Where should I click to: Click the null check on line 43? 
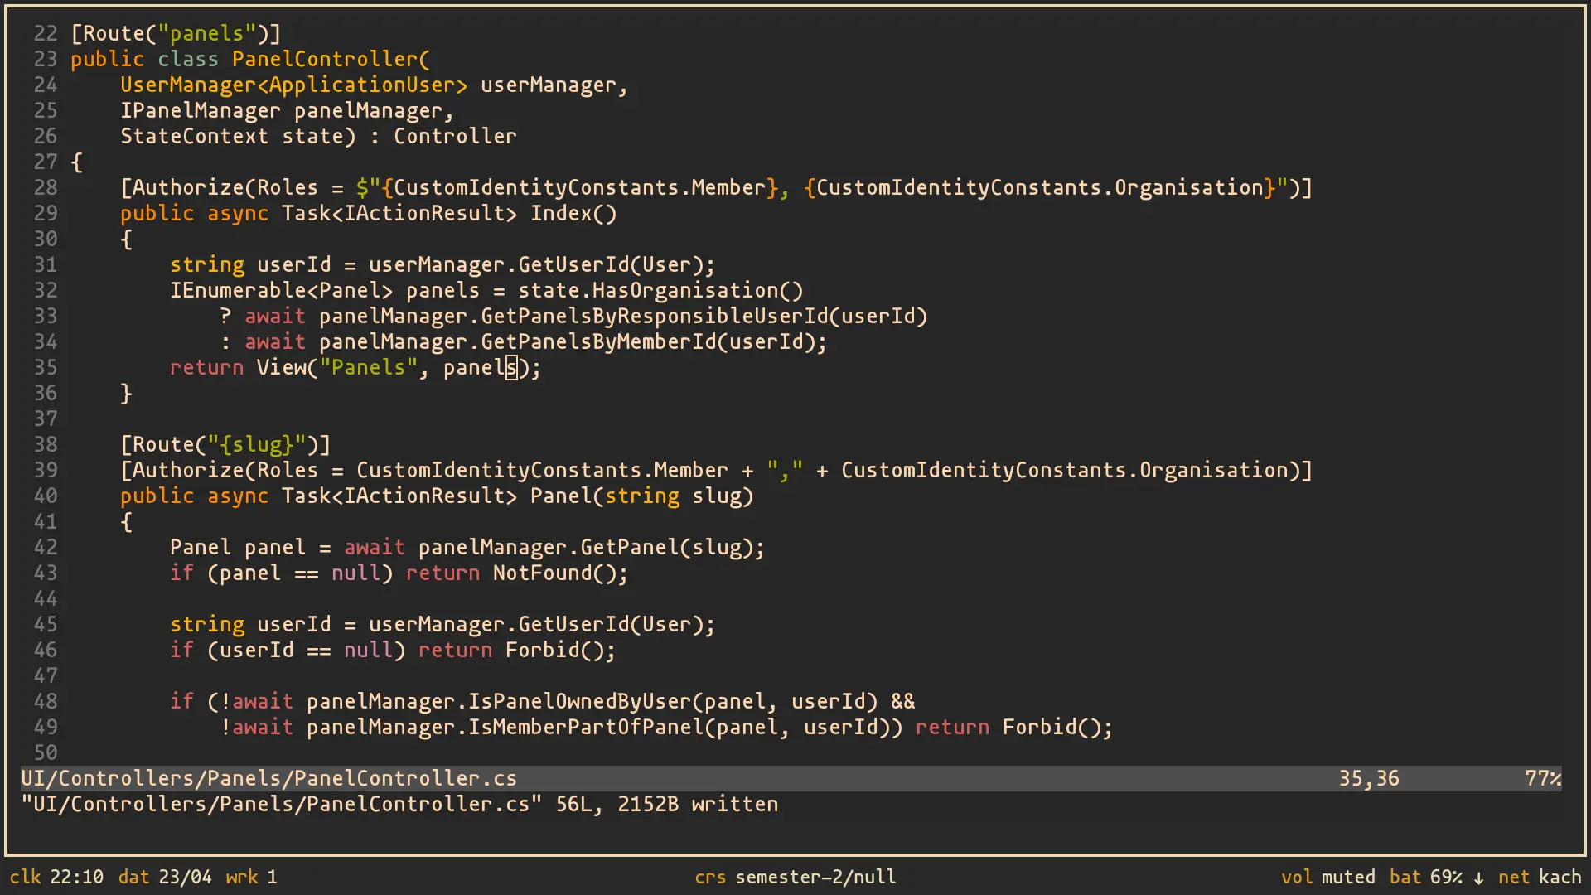(x=358, y=573)
